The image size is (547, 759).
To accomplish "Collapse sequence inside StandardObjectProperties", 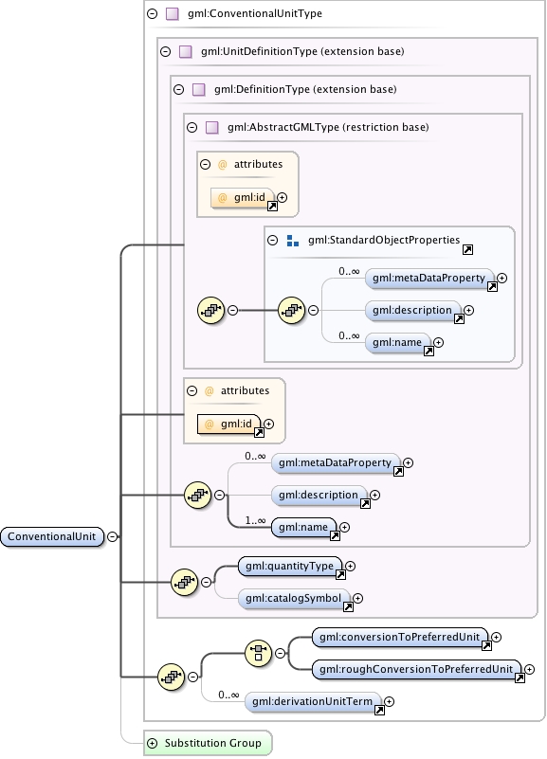I will pyautogui.click(x=313, y=310).
